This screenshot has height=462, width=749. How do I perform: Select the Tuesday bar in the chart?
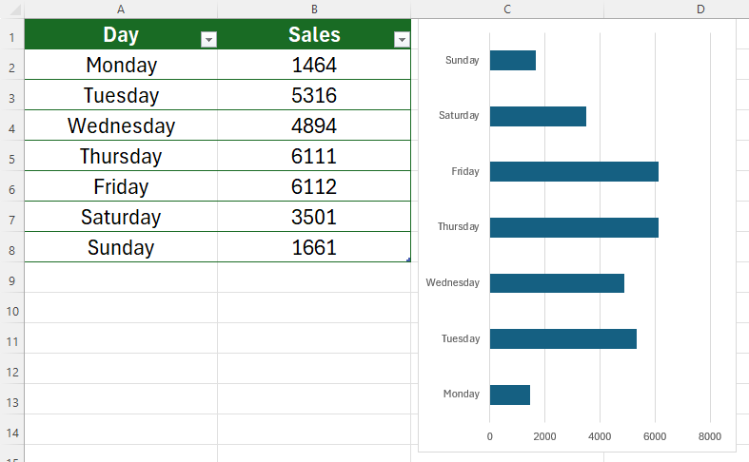pos(562,339)
